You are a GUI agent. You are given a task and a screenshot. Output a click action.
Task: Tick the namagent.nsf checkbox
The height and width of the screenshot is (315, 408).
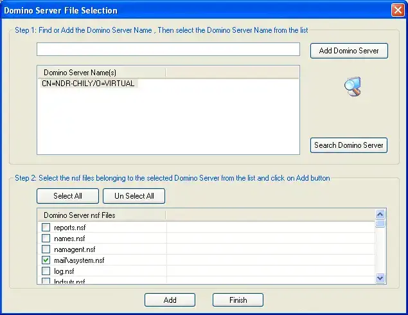[x=46, y=249]
